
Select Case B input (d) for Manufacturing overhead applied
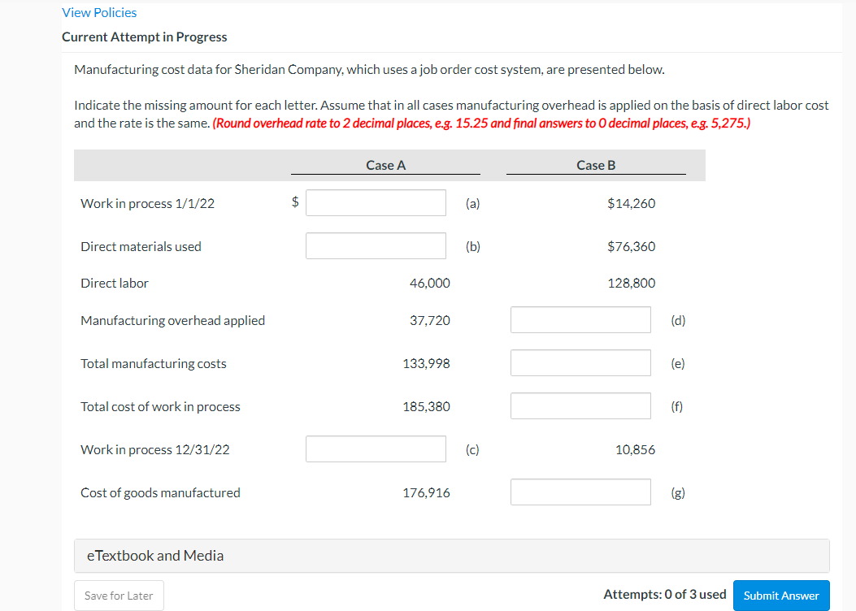pos(580,319)
